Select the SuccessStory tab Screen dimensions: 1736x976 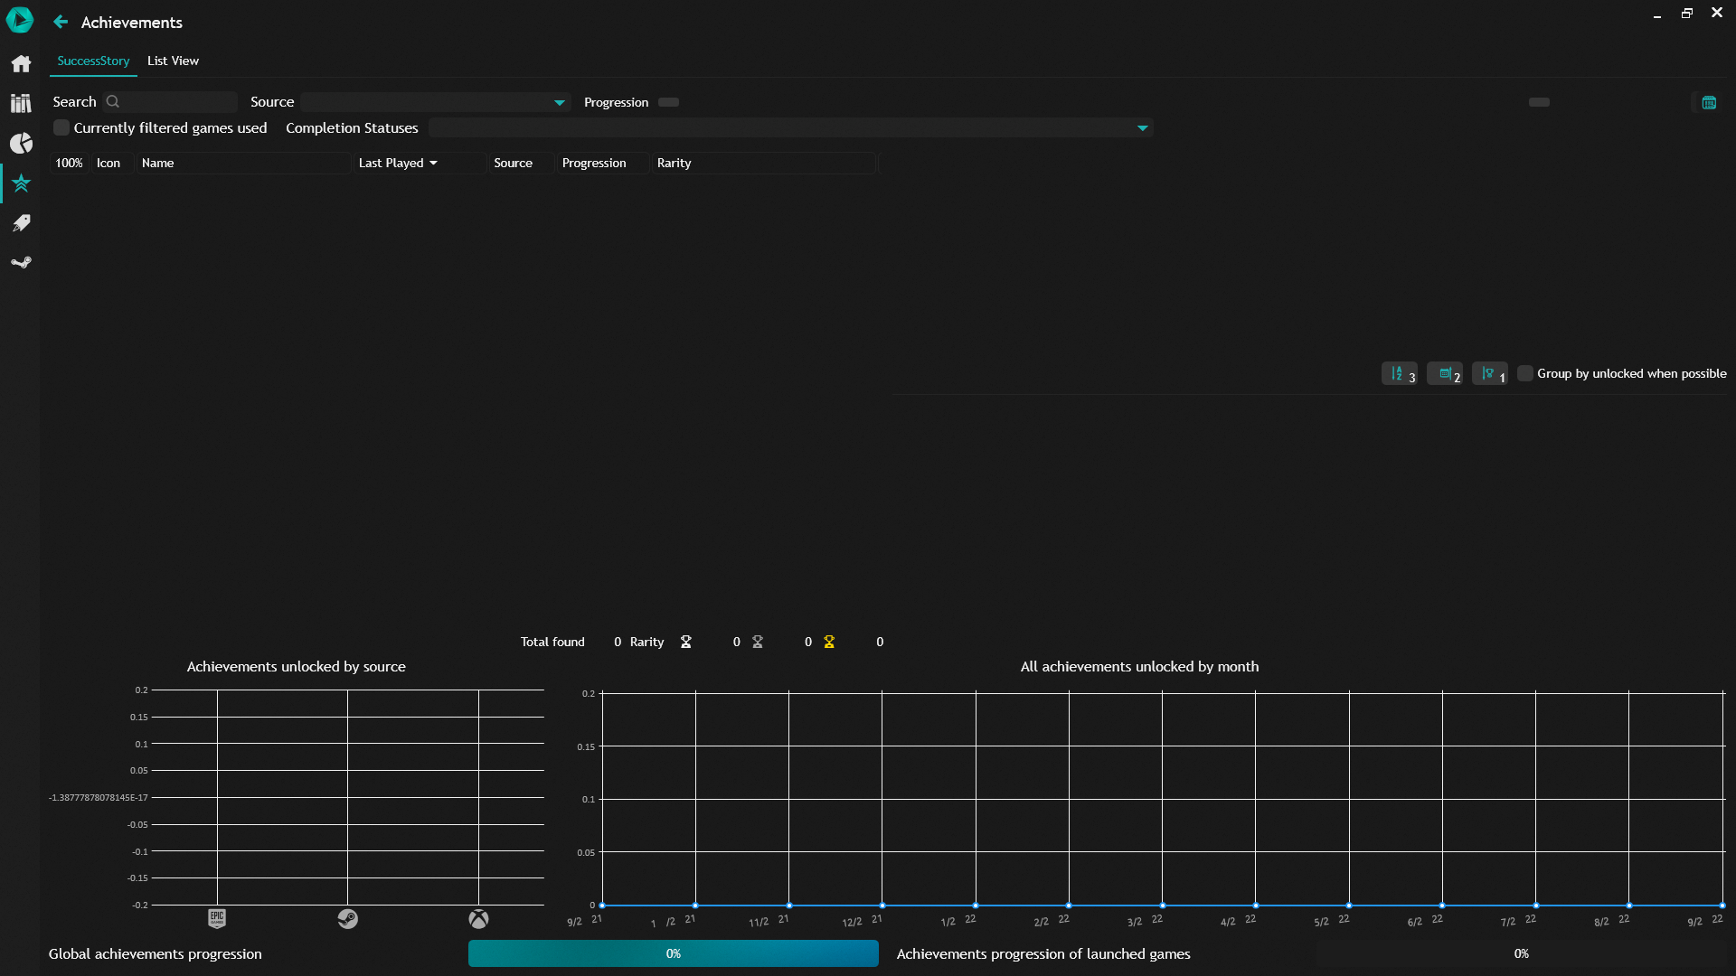pyautogui.click(x=92, y=61)
